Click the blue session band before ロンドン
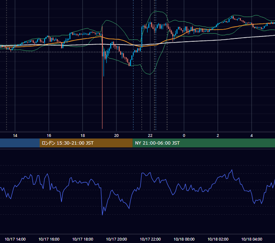Viewport: 275px width, 243px height. (20, 143)
